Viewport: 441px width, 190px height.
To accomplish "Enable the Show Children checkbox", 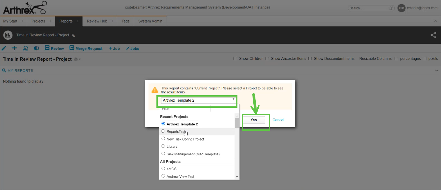I will tap(235, 59).
